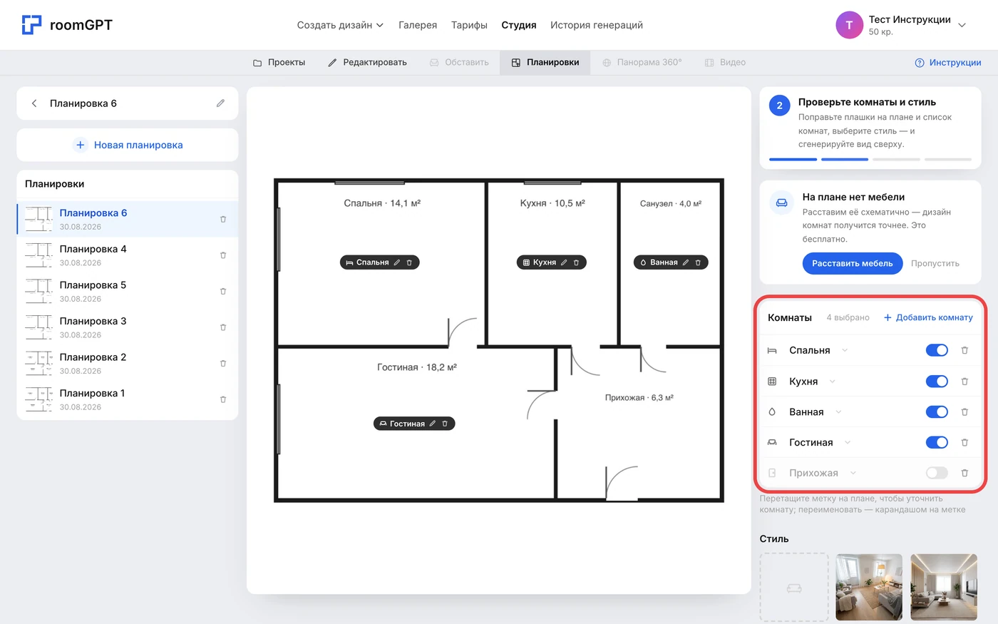Create a Новая планировка
998x624 pixels.
(128, 145)
